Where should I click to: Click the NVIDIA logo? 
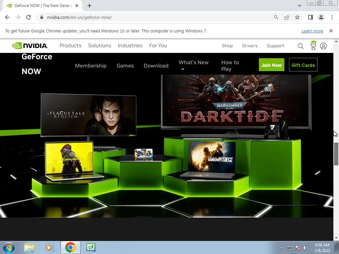pos(30,46)
